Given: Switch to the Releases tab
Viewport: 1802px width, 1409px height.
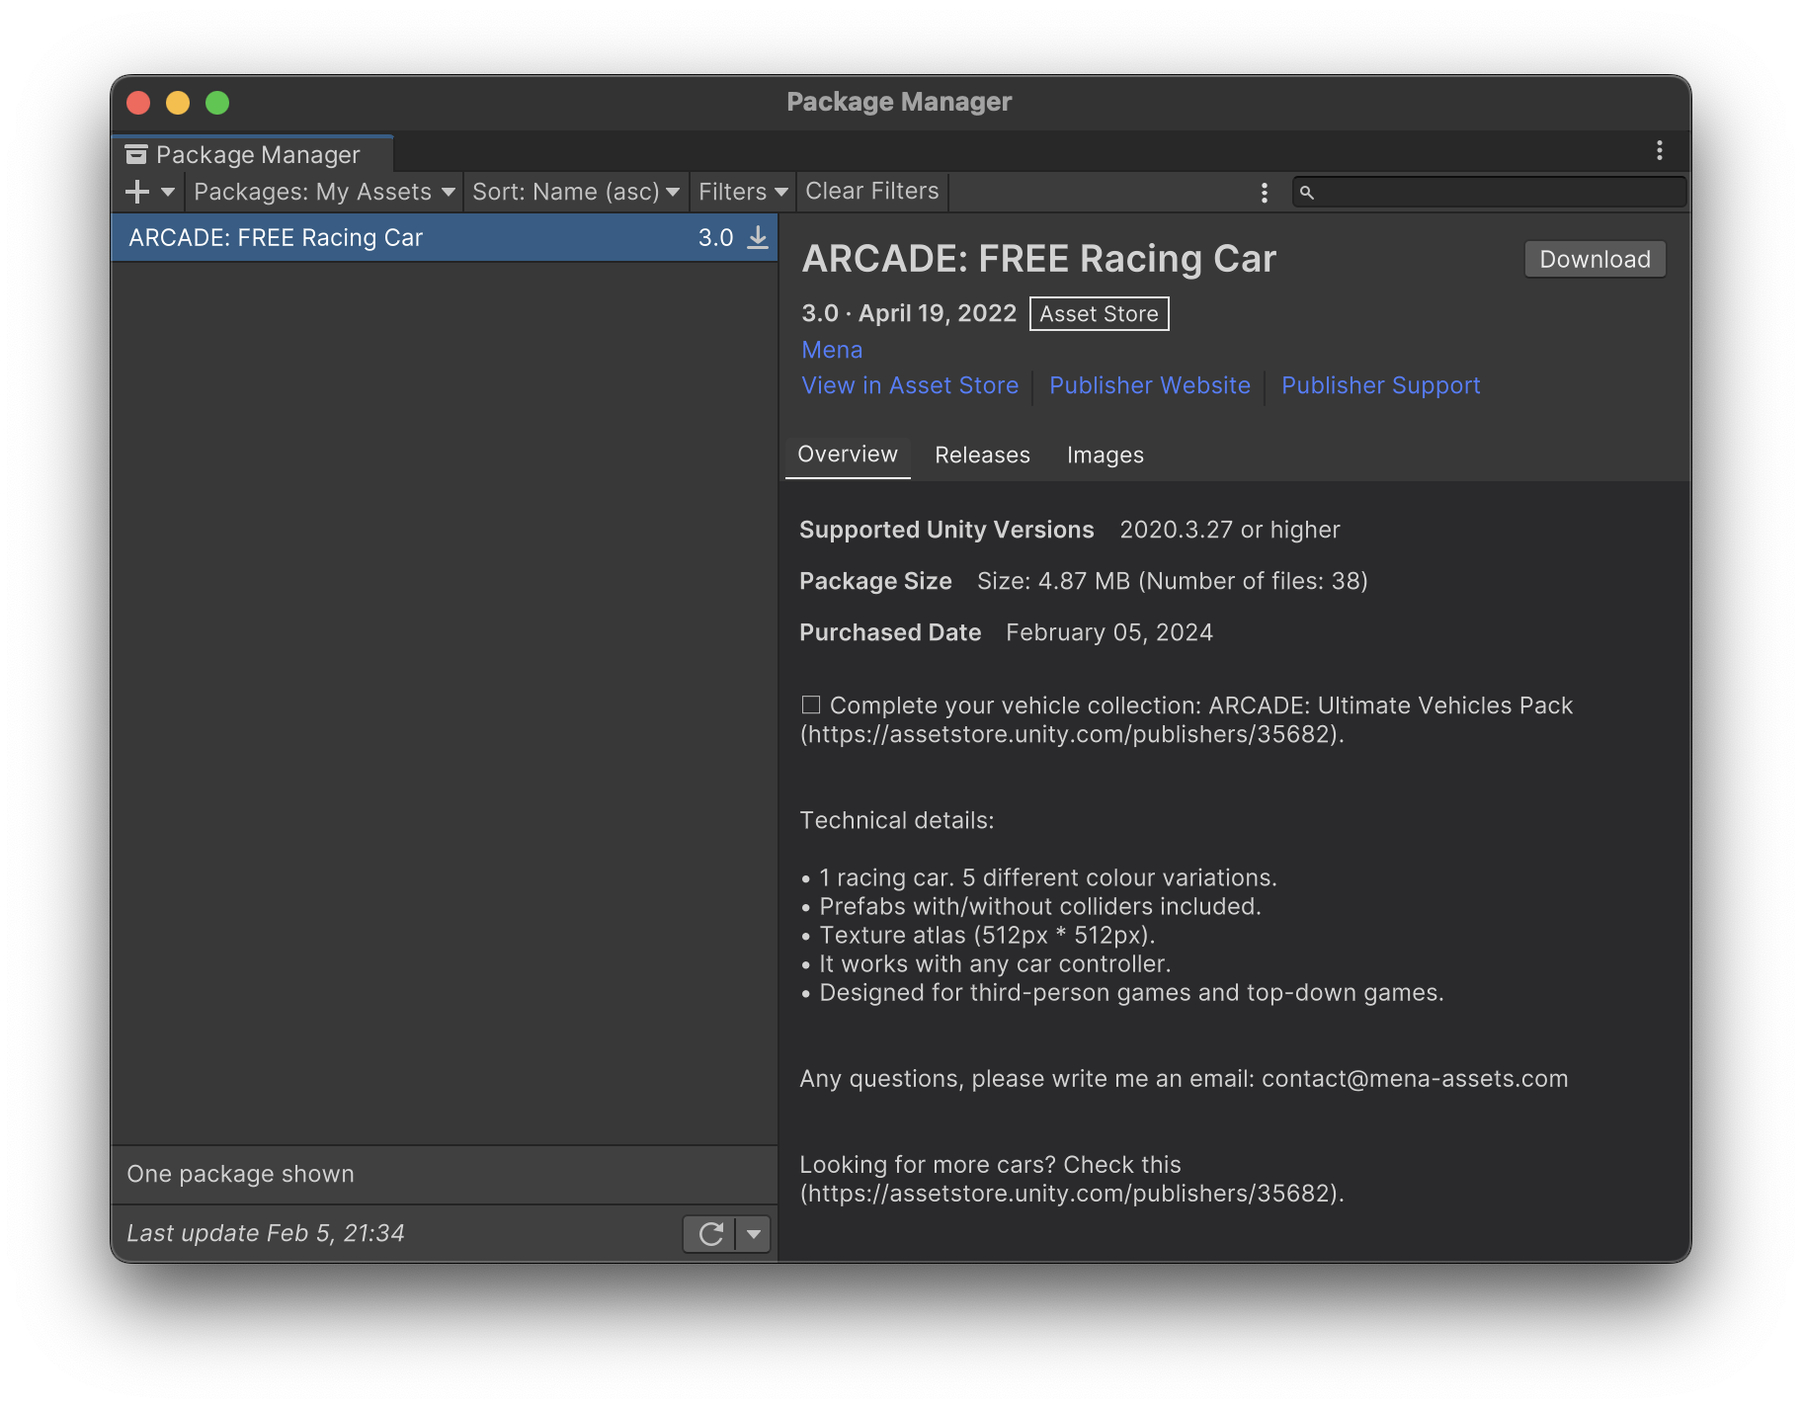Looking at the screenshot, I should tap(982, 455).
